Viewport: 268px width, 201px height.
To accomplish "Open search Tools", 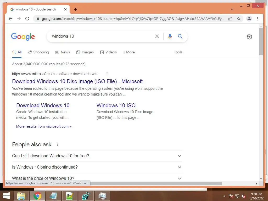I will (x=178, y=52).
